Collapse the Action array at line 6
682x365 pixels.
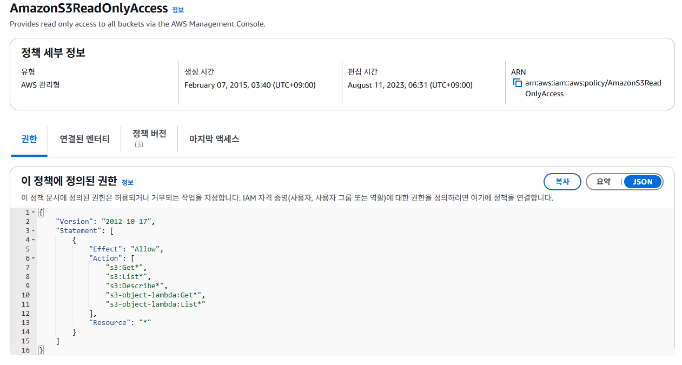point(33,258)
